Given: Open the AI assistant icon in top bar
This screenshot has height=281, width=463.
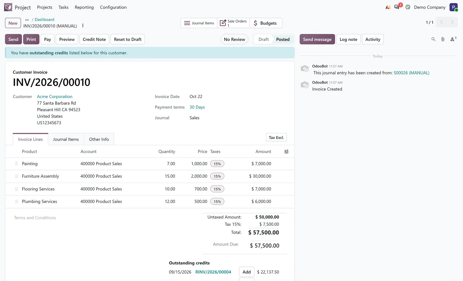Looking at the screenshot, I should pyautogui.click(x=388, y=7).
